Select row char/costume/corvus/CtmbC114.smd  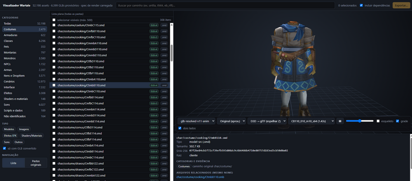click(x=110, y=158)
